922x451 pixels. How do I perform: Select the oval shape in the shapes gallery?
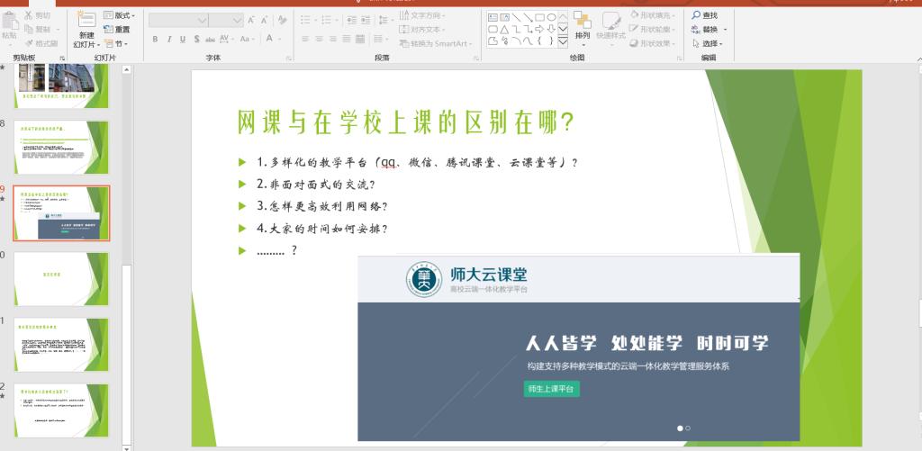(x=551, y=17)
